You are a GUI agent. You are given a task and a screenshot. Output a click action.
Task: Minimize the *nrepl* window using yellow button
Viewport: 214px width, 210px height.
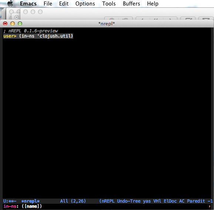[x=13, y=24]
